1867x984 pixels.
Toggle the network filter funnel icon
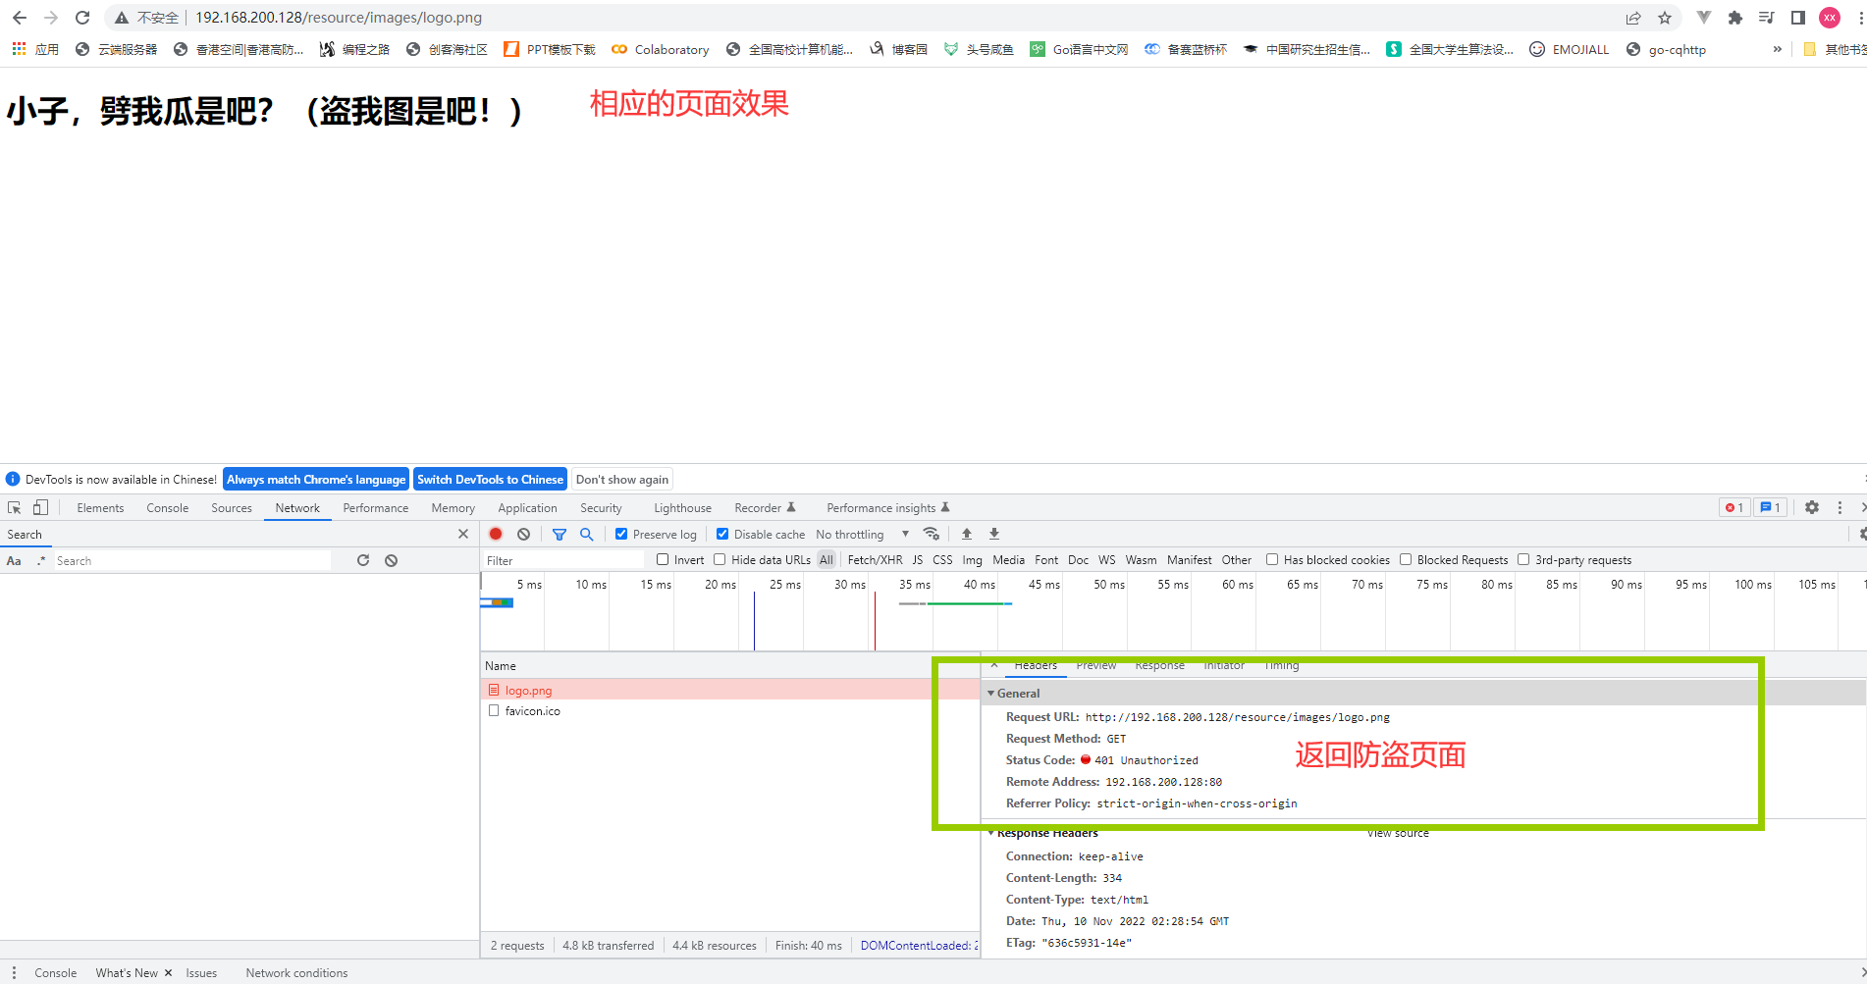[560, 534]
